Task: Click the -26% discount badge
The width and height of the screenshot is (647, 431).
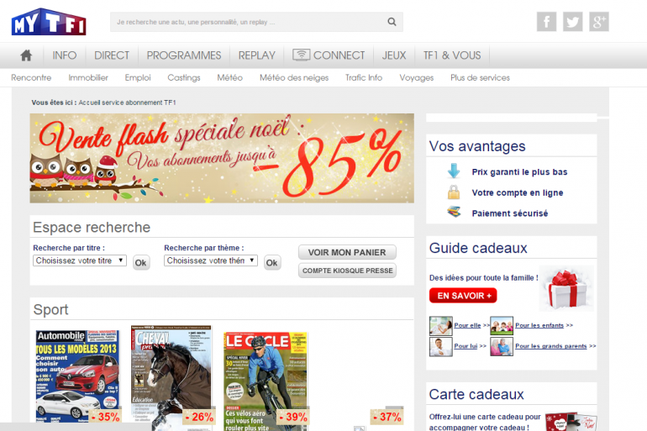Action: click(199, 417)
